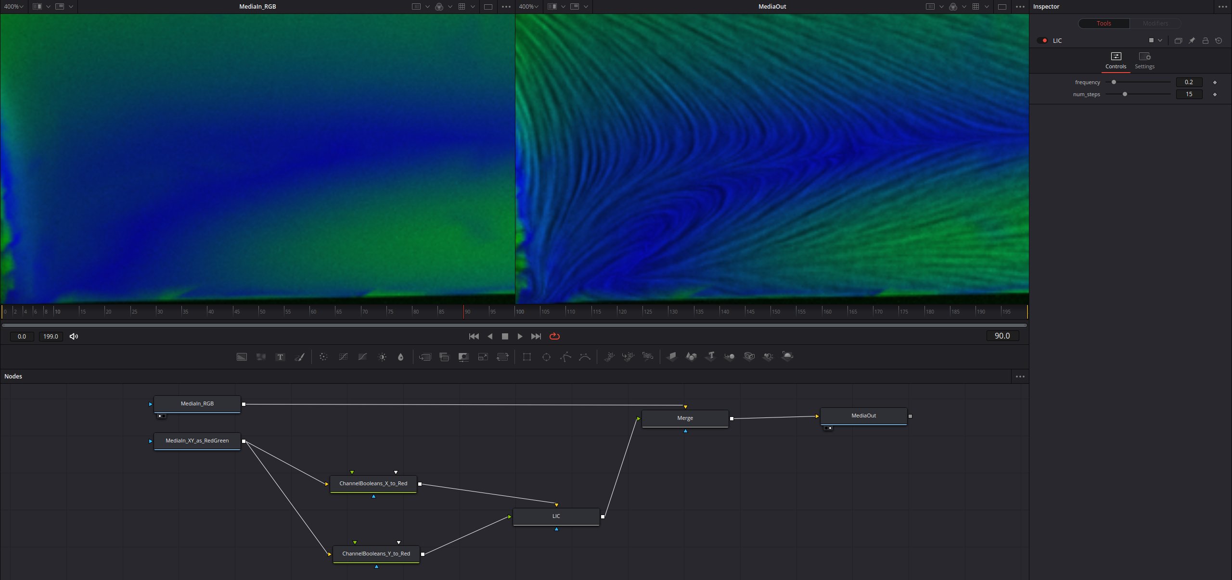Screen dimensions: 1232x580
Task: Add an Ellipse mask tool
Action: tap(546, 357)
